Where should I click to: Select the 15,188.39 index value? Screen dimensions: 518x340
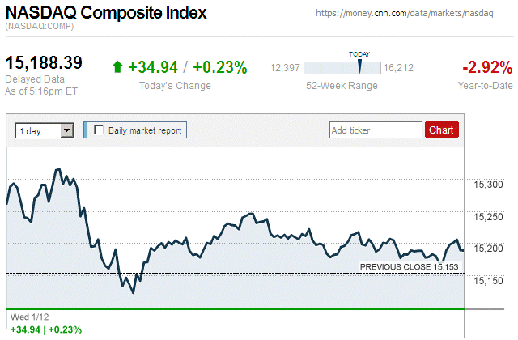click(45, 62)
